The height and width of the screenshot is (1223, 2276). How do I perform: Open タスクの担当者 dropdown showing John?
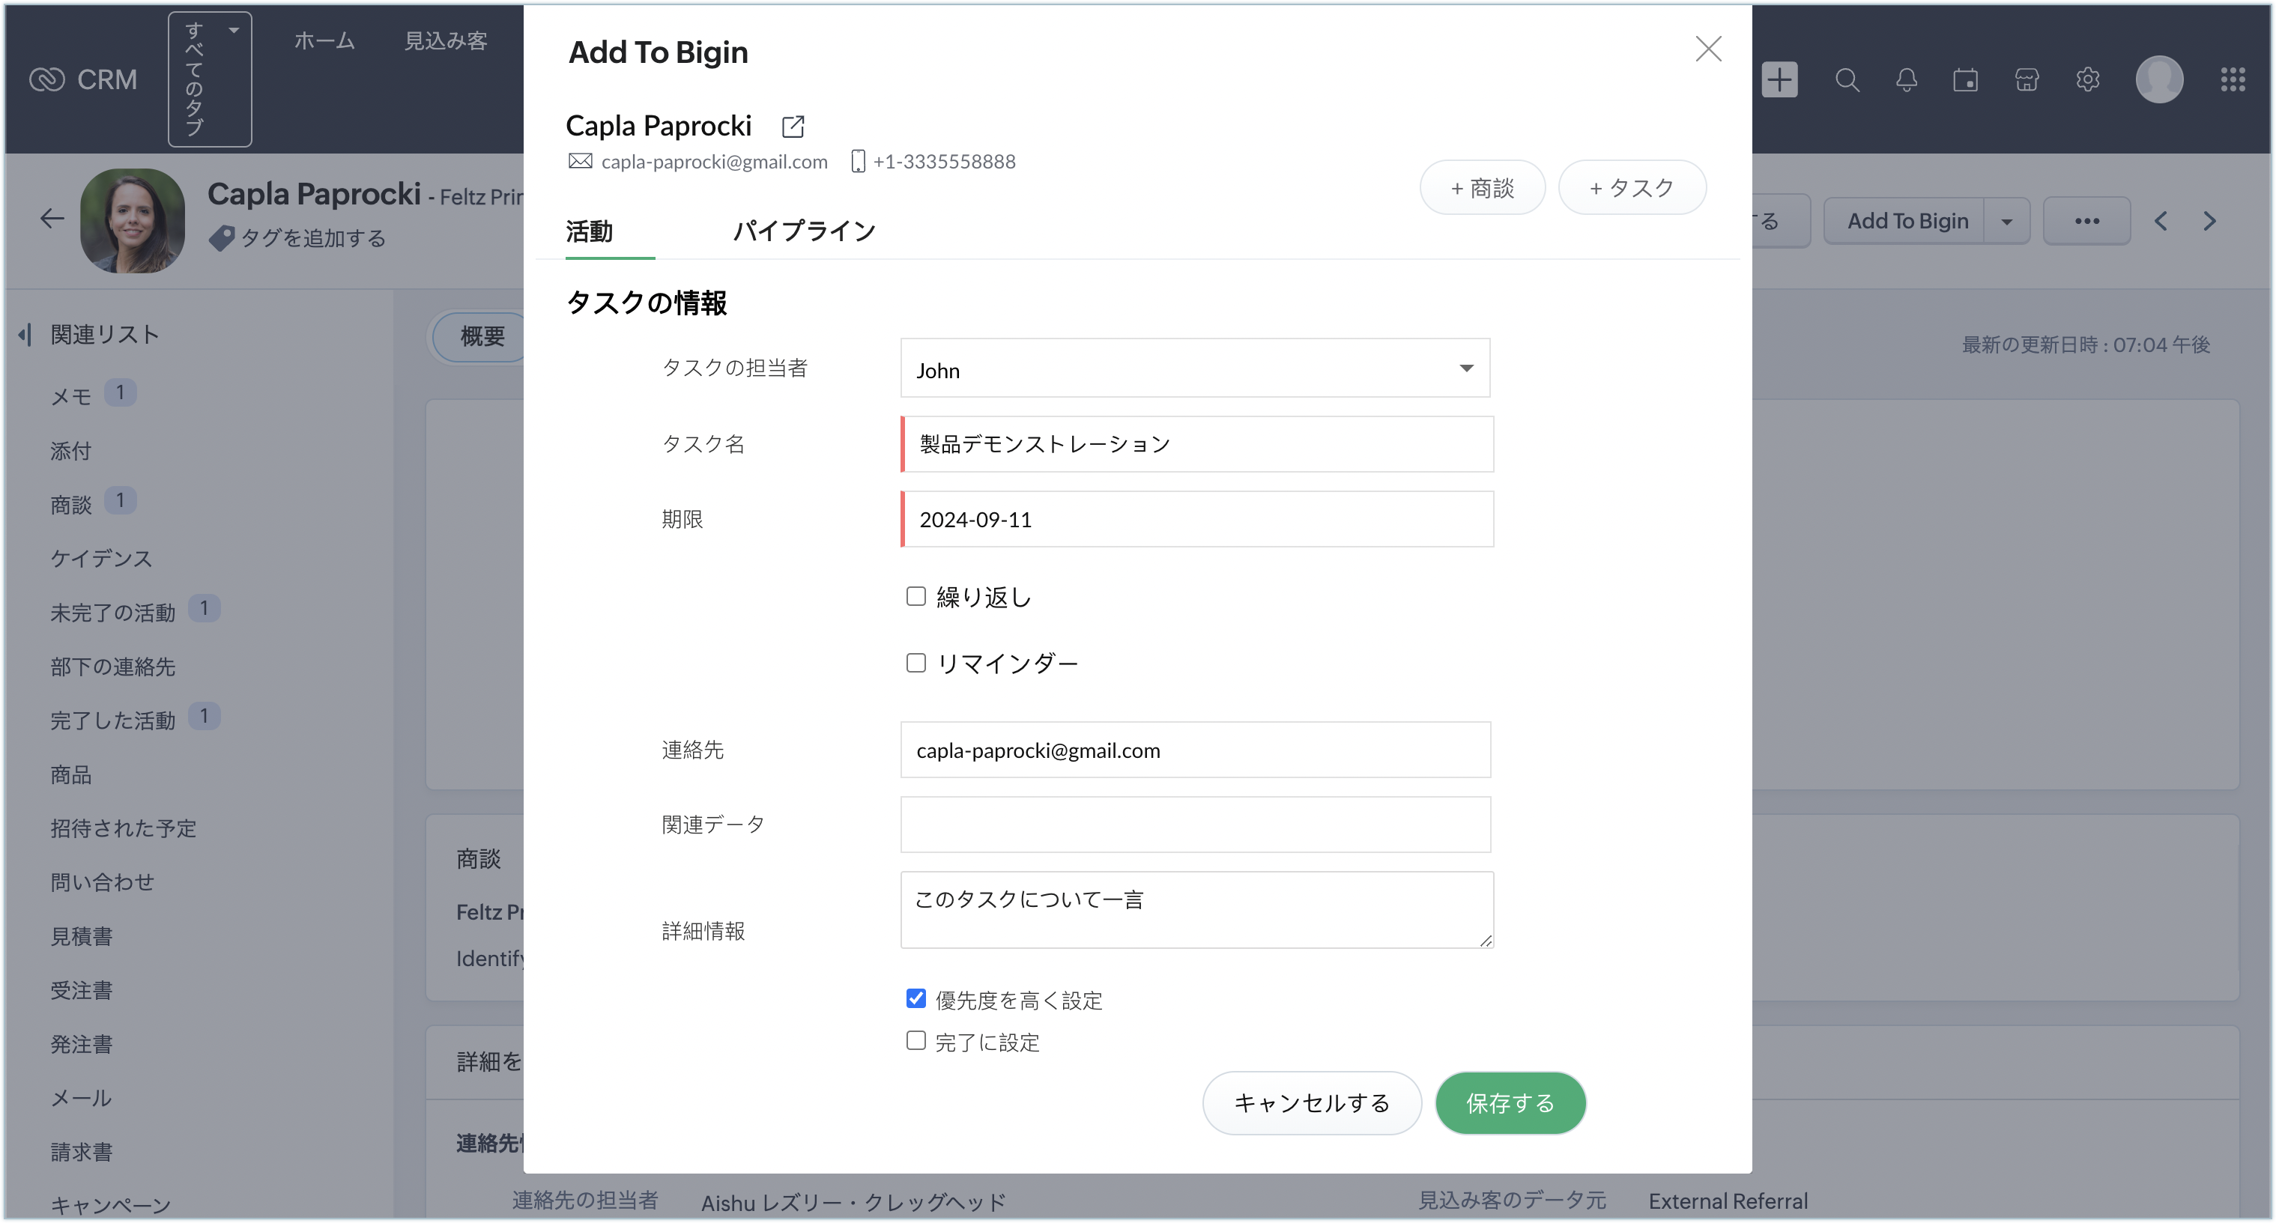(x=1194, y=368)
